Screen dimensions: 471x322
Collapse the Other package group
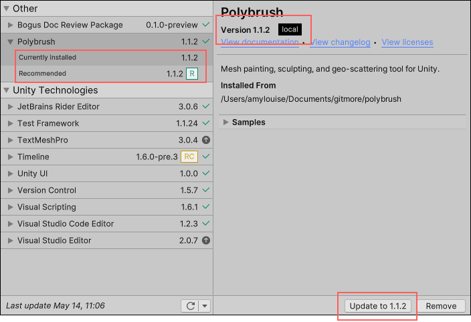coord(6,9)
